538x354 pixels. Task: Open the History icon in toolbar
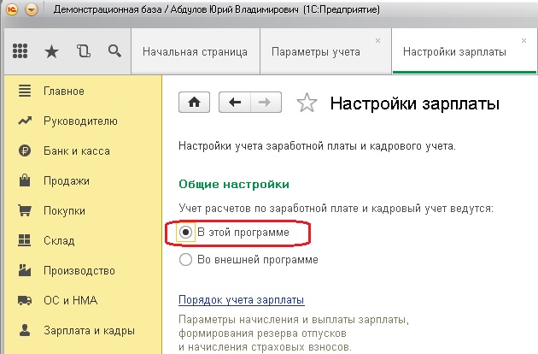tap(83, 52)
